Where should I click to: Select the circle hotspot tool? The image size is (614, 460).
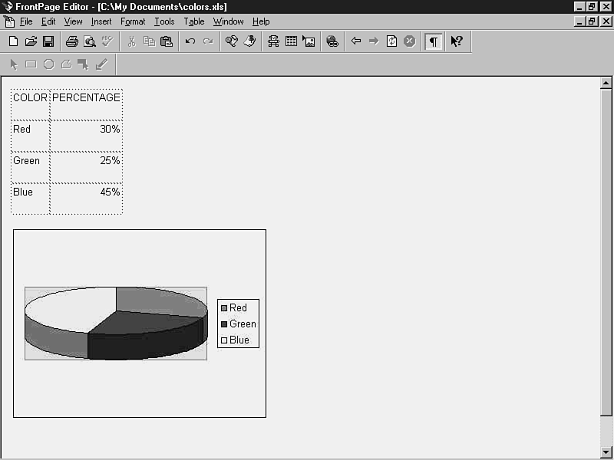[x=49, y=64]
